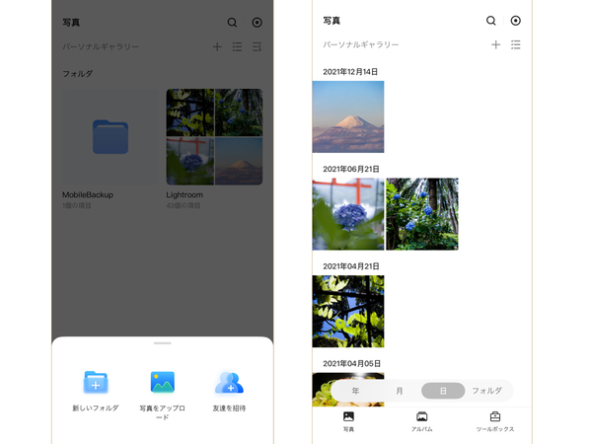This screenshot has height=444, width=592.
Task: Open the MobileBackup folder
Action: click(111, 137)
